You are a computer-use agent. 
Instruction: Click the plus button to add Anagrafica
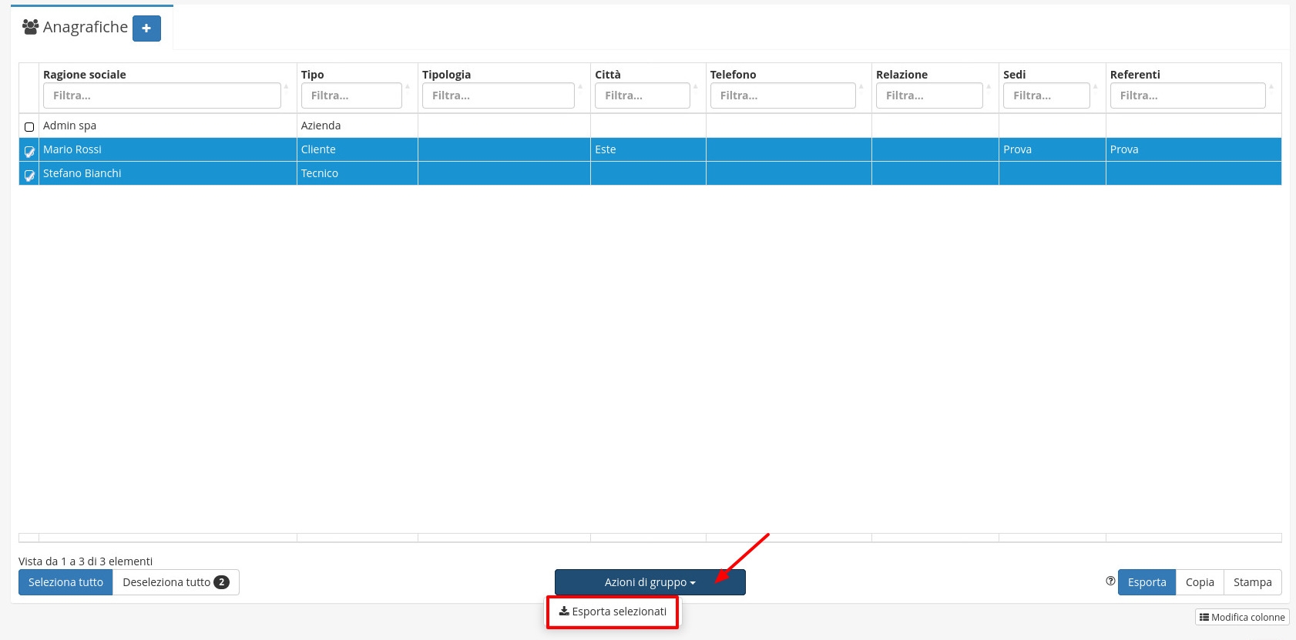click(146, 28)
